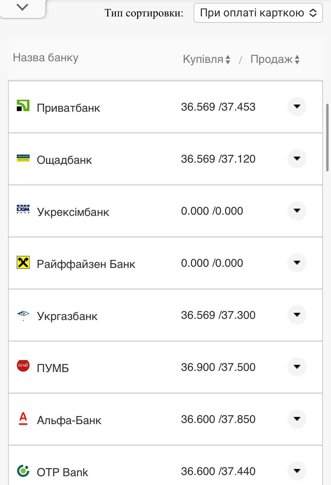Click the red ПУМБ logo
331x485 pixels.
pyautogui.click(x=23, y=366)
